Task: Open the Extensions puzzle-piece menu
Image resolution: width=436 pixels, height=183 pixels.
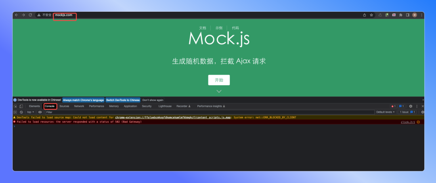Action: pos(401,15)
